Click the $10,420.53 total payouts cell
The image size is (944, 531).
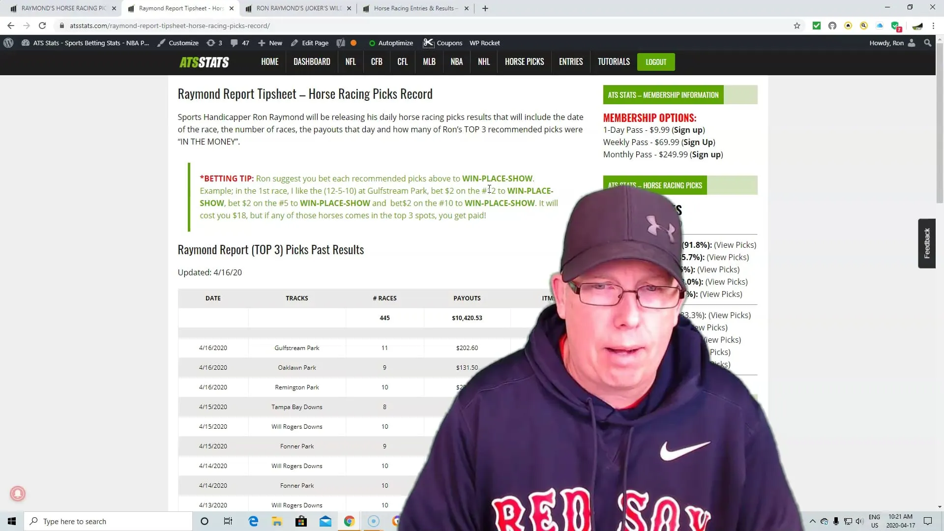pyautogui.click(x=467, y=318)
